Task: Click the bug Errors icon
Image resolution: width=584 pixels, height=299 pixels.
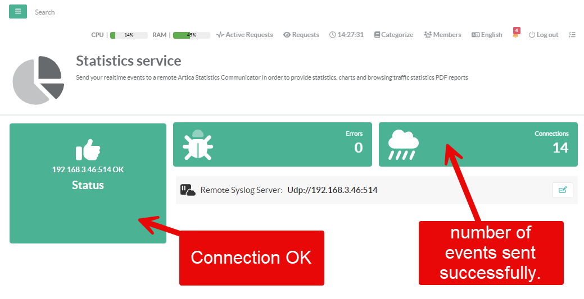Action: coord(197,145)
